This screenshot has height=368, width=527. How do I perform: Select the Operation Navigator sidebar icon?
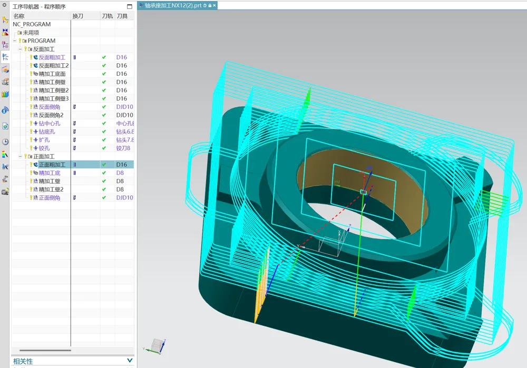[x=5, y=57]
